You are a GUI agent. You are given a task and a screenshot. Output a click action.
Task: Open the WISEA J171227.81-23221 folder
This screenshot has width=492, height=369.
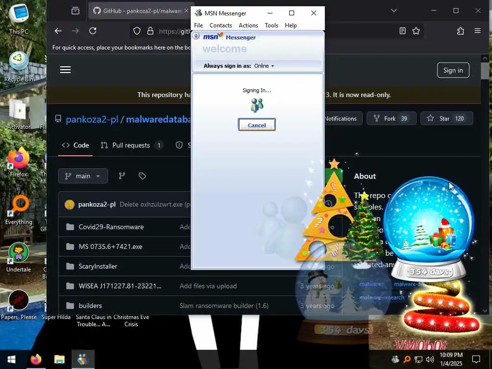coord(120,286)
